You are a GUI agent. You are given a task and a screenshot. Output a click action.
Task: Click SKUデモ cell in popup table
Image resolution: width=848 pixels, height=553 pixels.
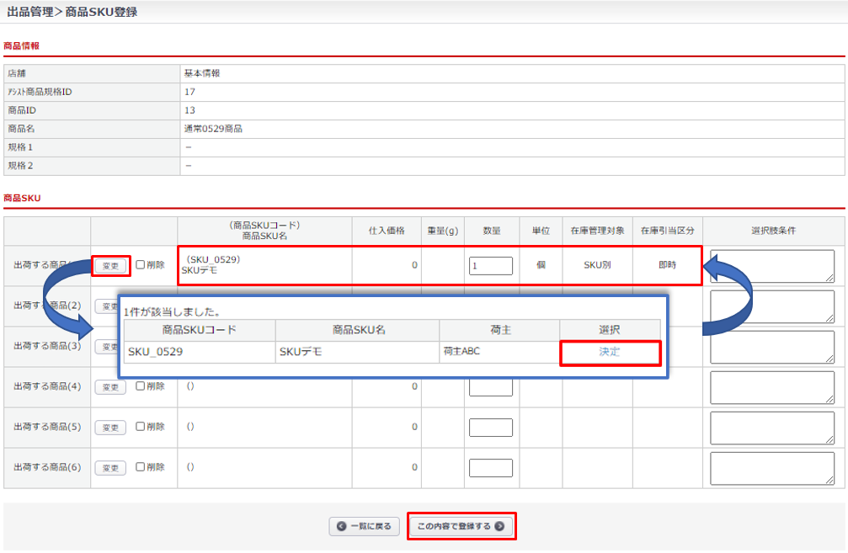pyautogui.click(x=358, y=352)
